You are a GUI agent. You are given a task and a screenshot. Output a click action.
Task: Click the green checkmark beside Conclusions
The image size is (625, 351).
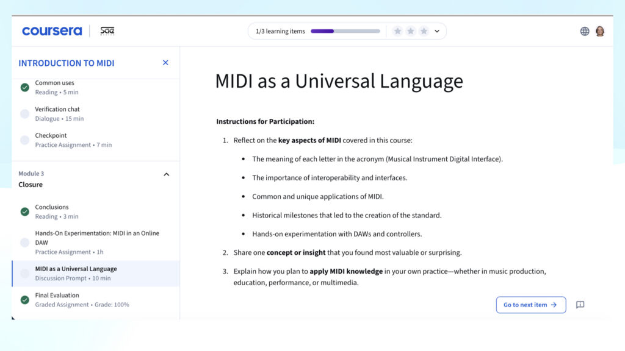click(x=24, y=211)
